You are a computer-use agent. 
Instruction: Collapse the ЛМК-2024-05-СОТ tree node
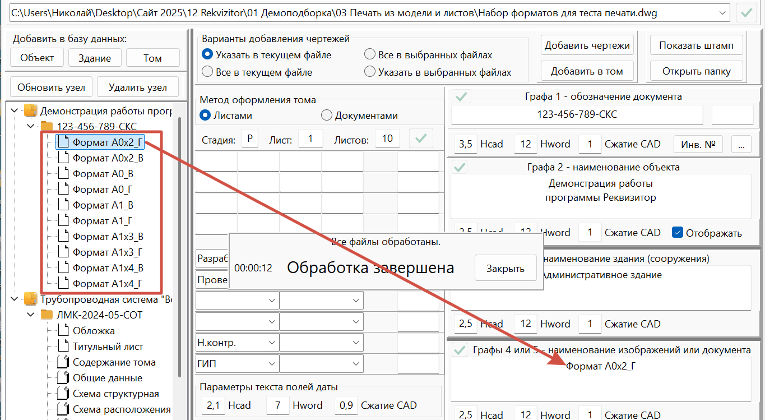click(30, 315)
